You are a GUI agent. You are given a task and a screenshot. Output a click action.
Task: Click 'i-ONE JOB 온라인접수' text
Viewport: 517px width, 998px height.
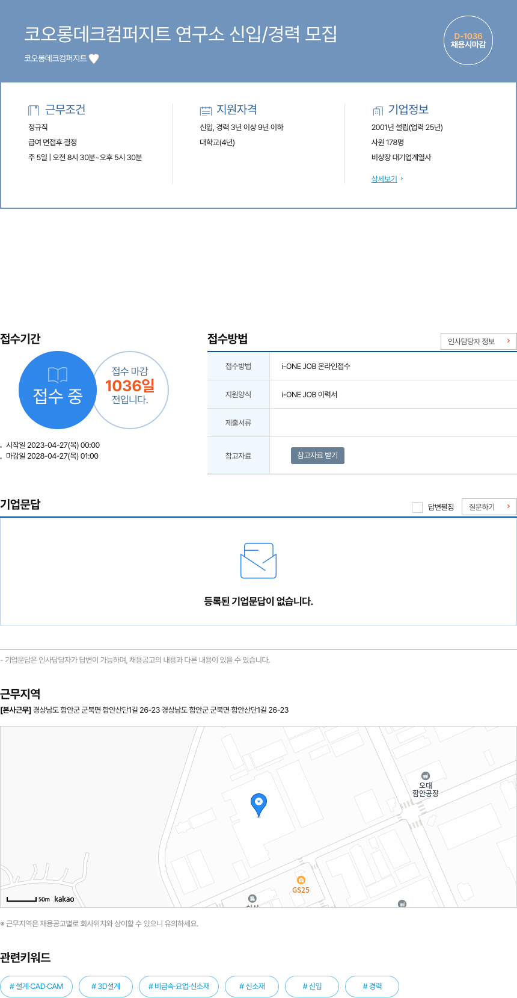coord(316,366)
